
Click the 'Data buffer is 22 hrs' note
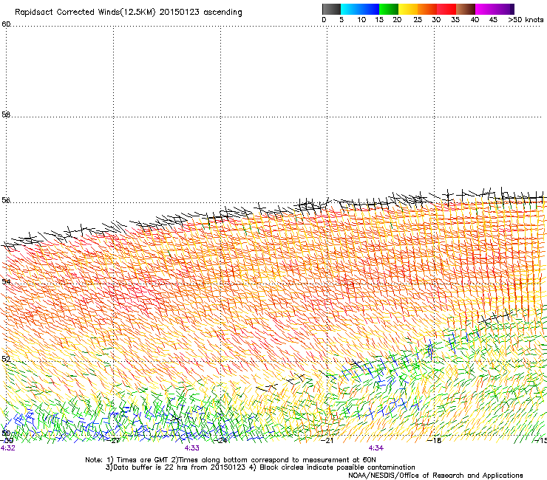pyautogui.click(x=176, y=467)
